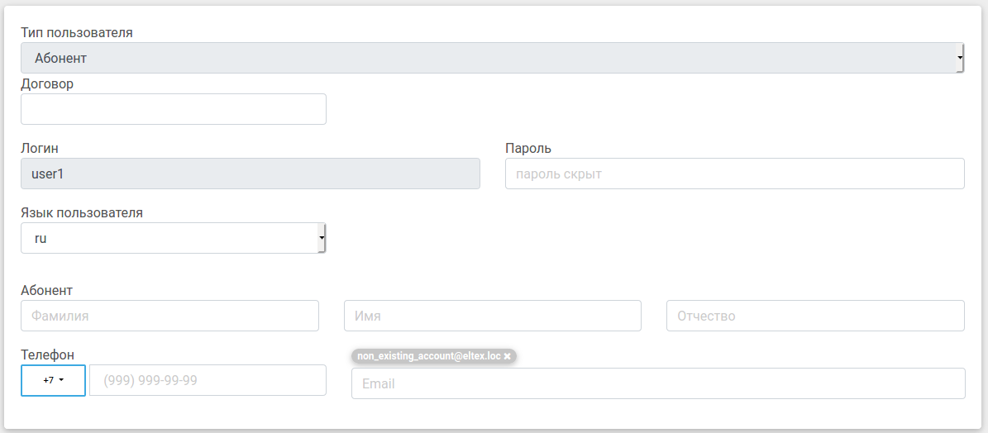This screenshot has width=988, height=433.
Task: Click the Логин label text
Action: (x=40, y=148)
